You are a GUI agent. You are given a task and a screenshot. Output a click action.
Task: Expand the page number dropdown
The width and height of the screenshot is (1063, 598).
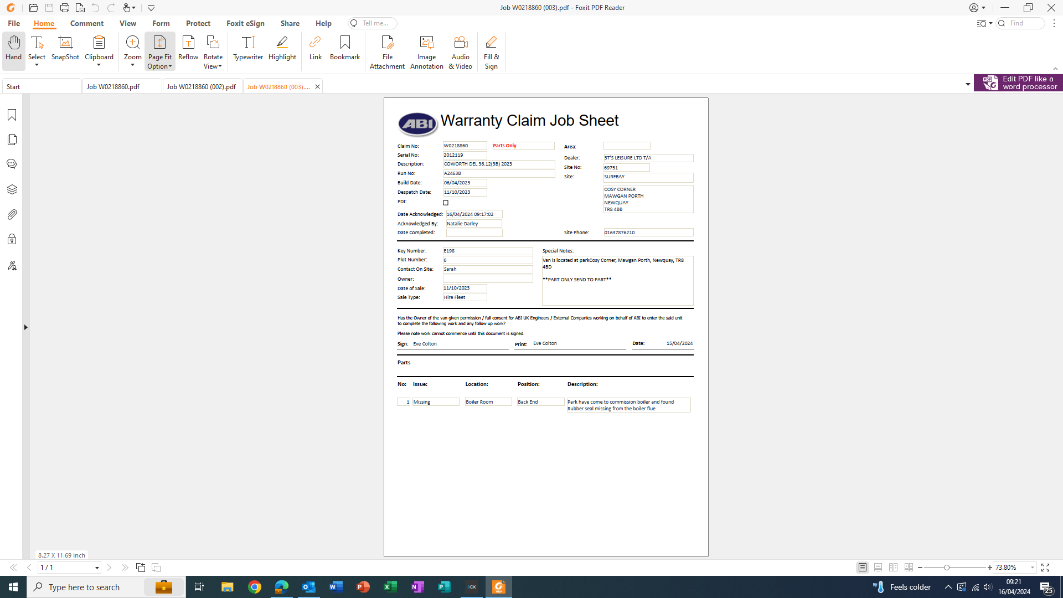97,568
